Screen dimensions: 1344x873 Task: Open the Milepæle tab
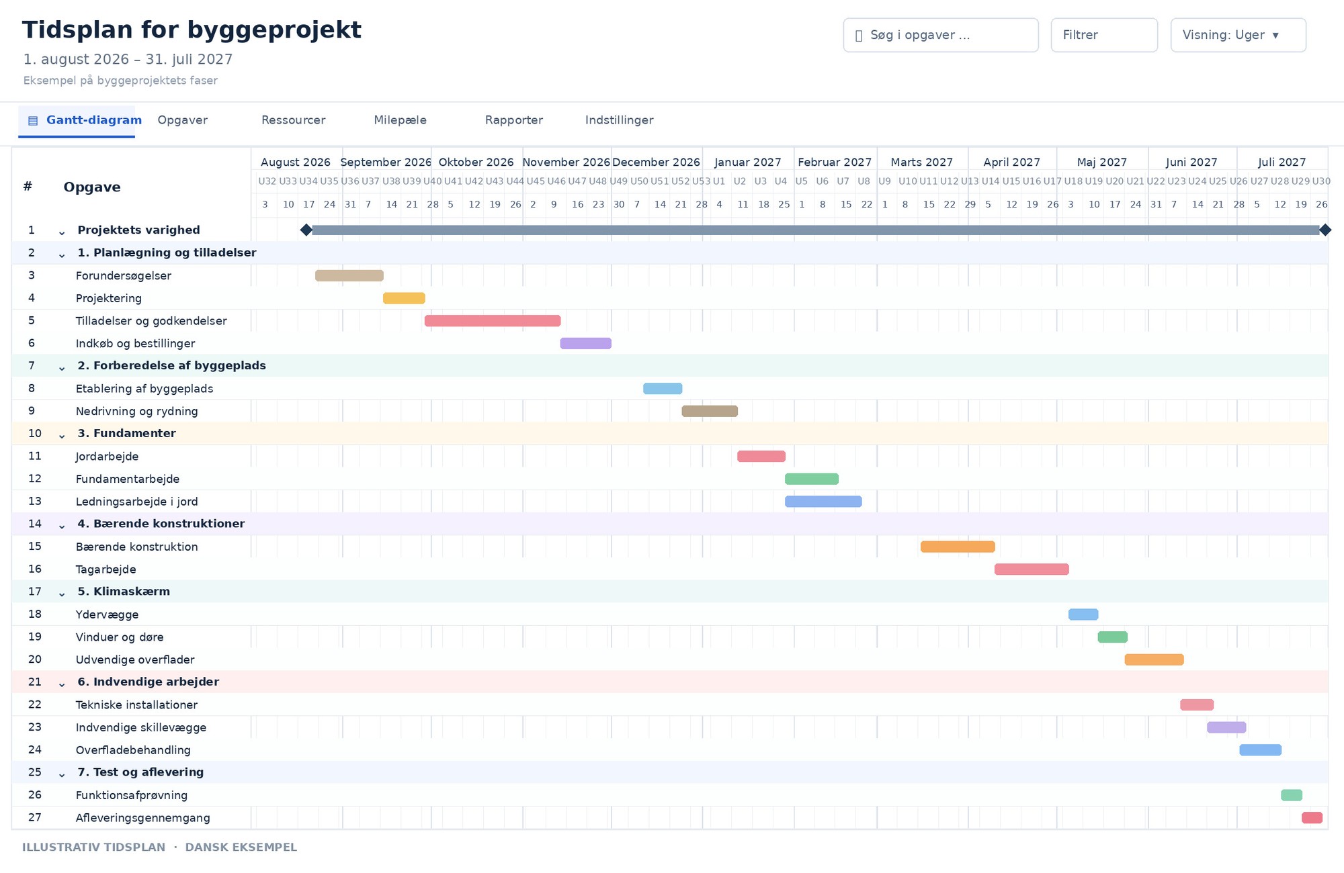(401, 120)
